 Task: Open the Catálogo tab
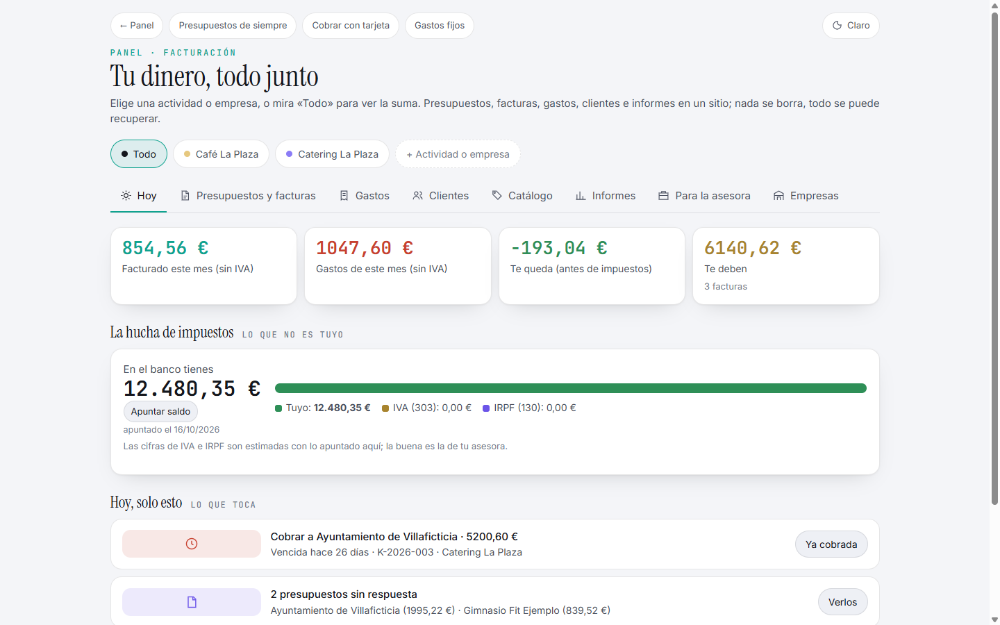522,196
